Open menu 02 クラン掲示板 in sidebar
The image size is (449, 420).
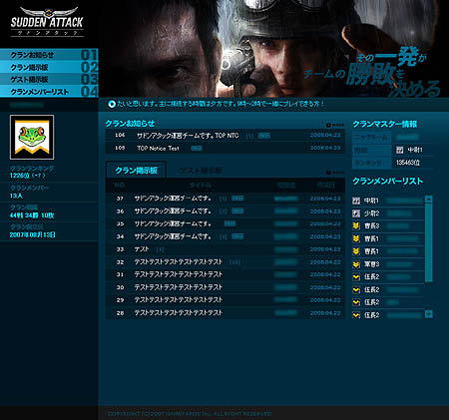pos(49,67)
